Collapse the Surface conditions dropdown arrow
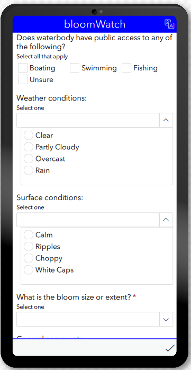 pyautogui.click(x=166, y=220)
